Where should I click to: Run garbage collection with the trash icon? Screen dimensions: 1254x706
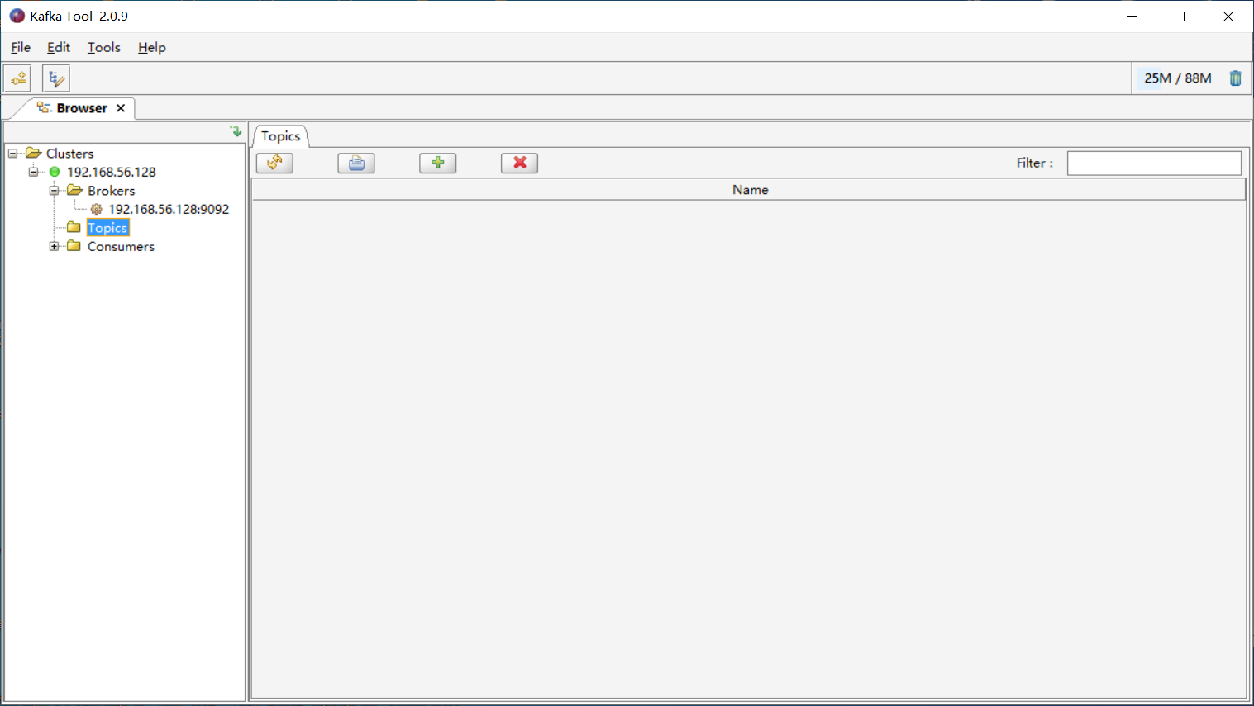[x=1235, y=78]
